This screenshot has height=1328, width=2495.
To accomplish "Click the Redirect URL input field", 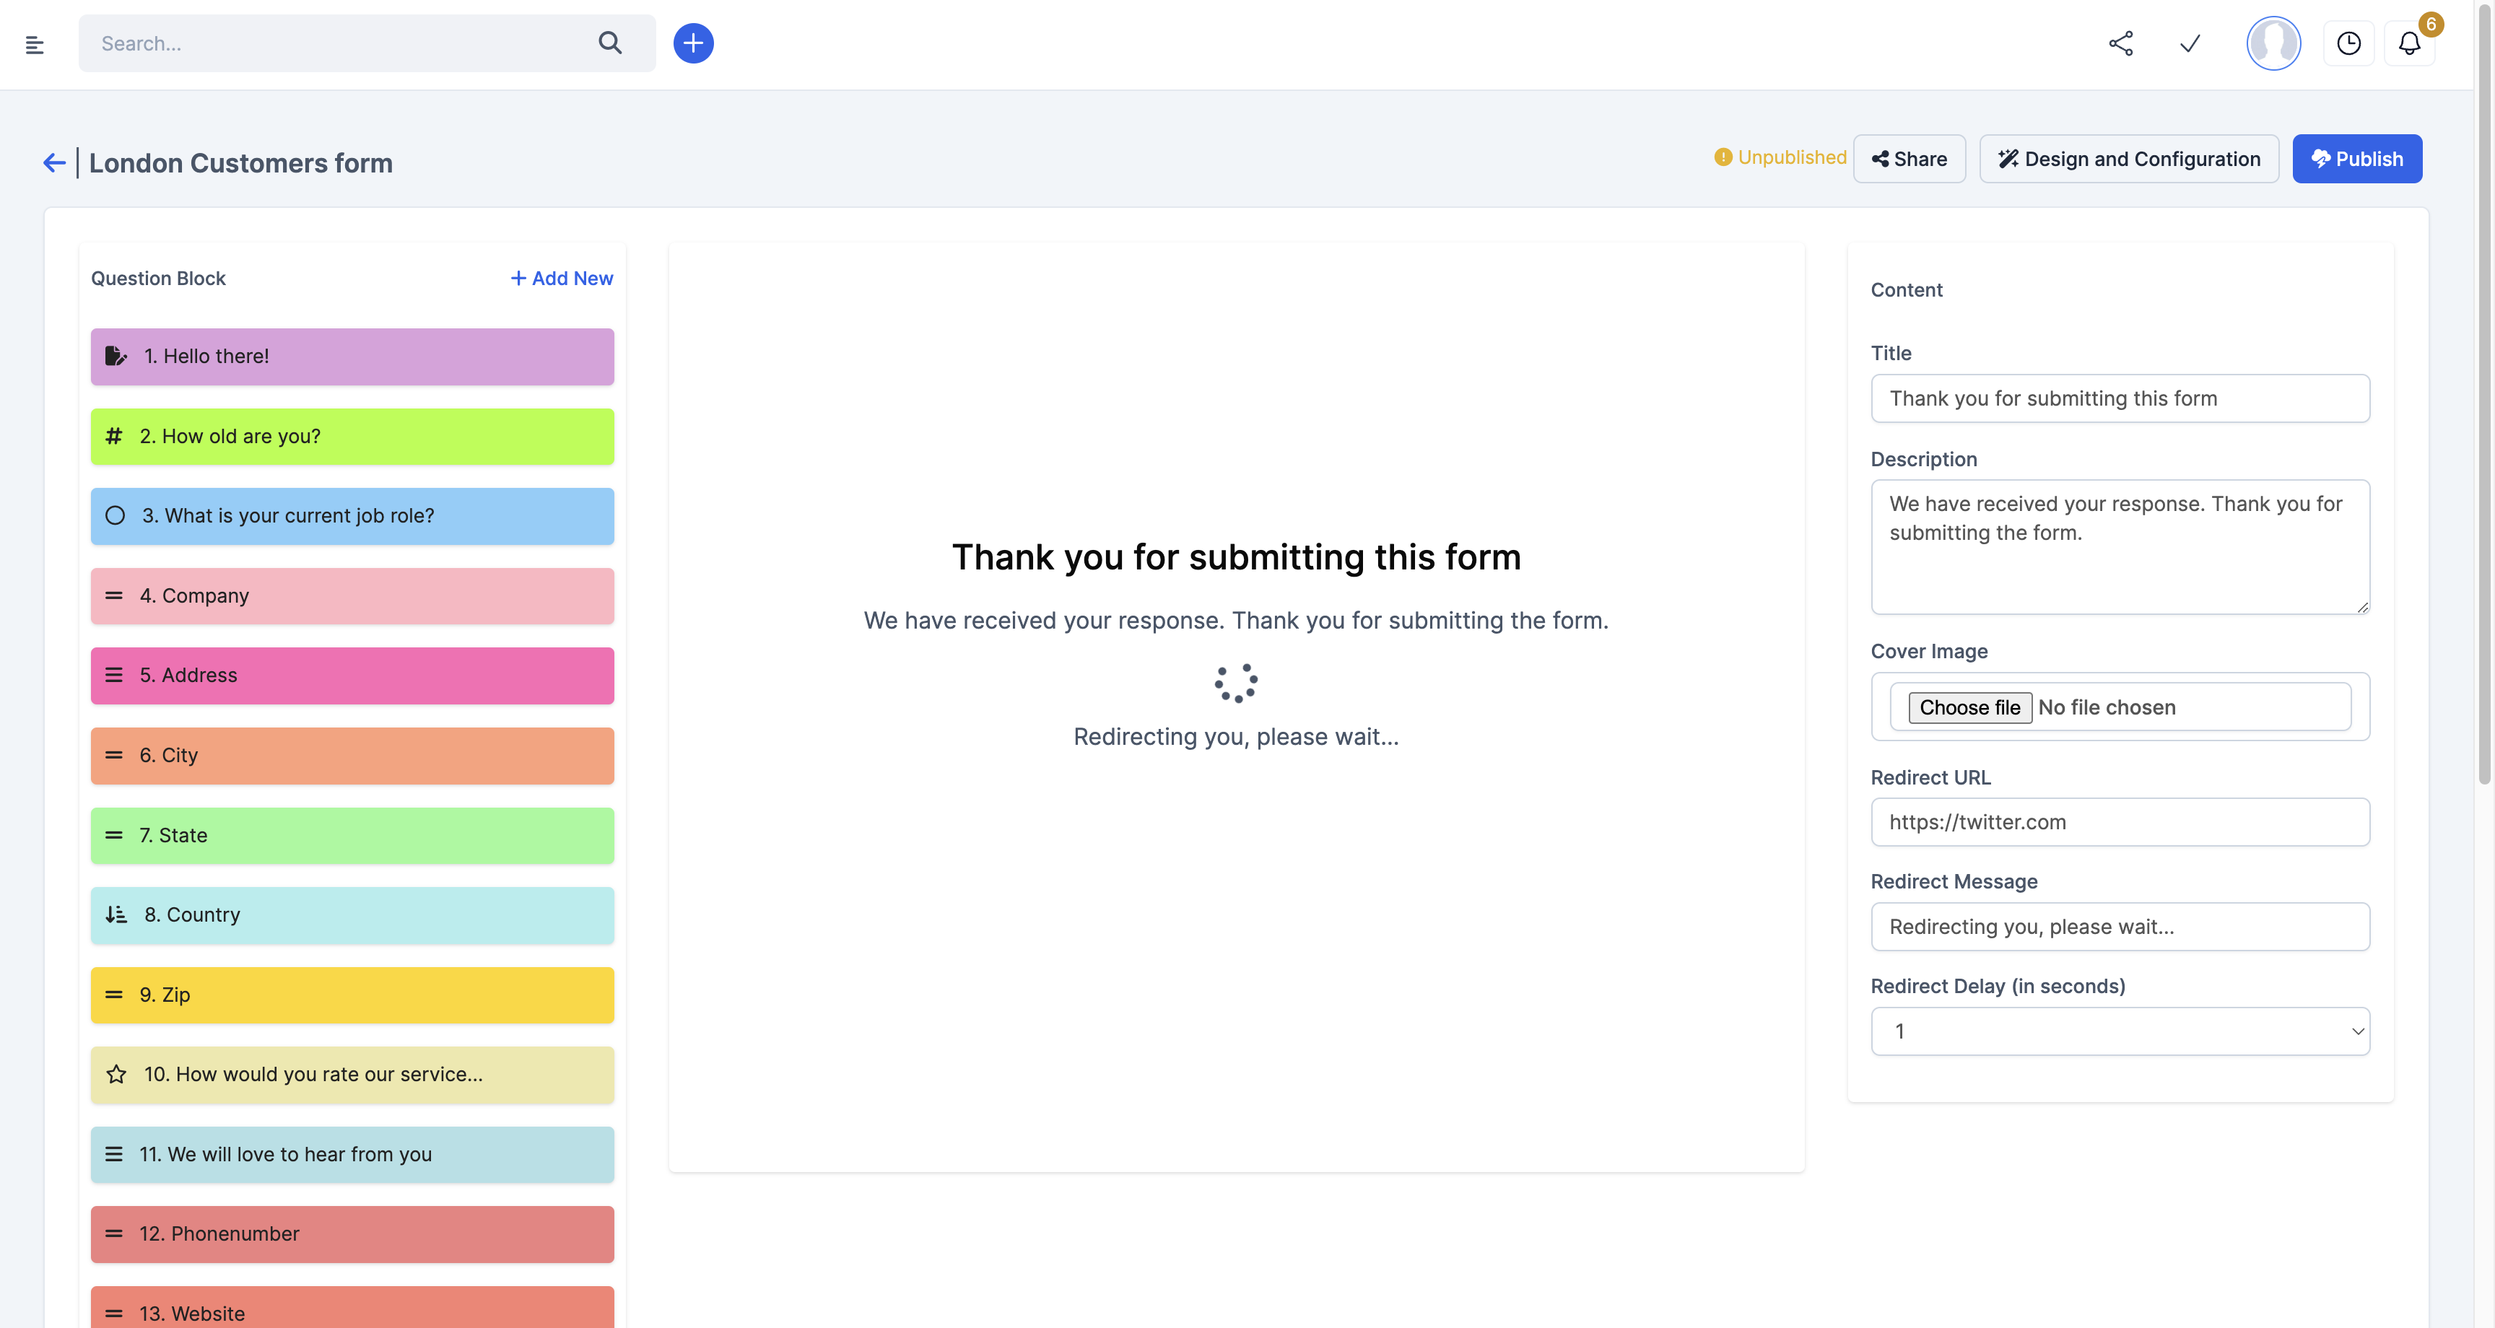I will 2119,822.
